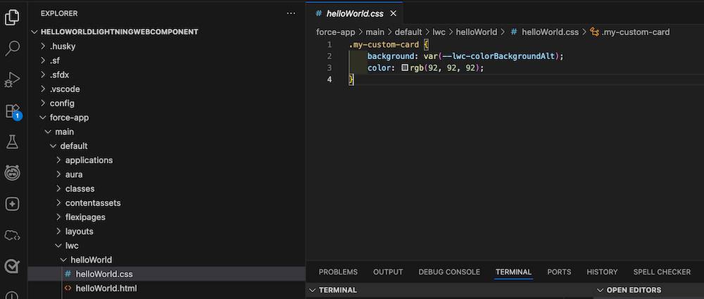Expand the aura folder

[58, 174]
